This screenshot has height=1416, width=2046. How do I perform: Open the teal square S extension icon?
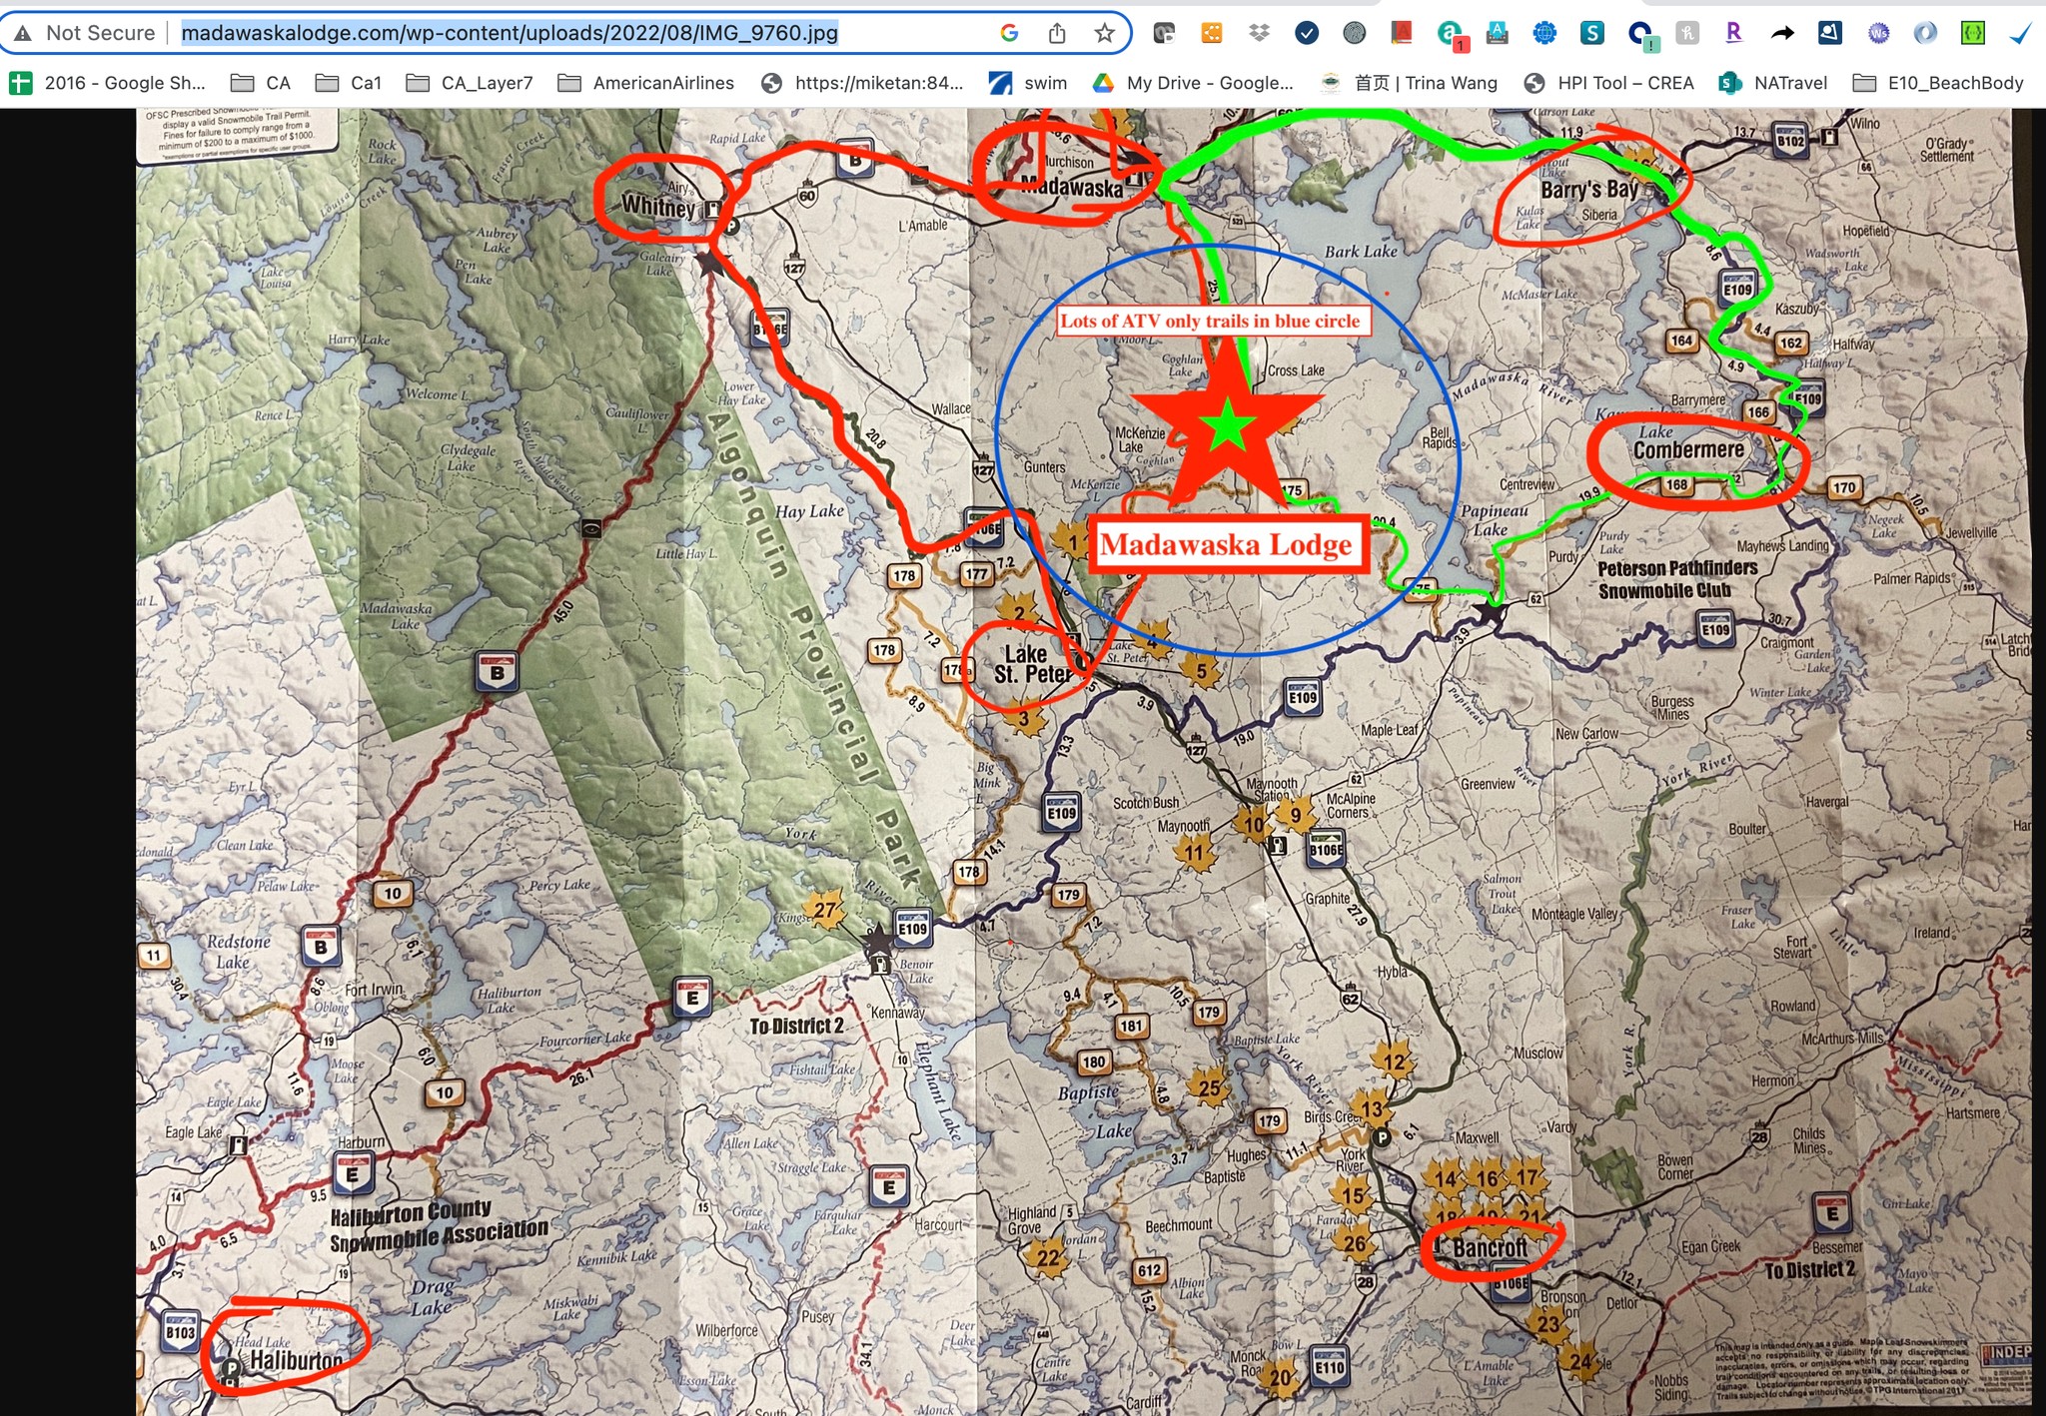tap(1591, 33)
